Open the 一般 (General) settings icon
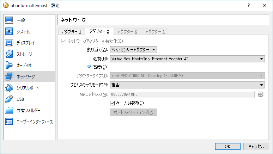 coord(9,20)
